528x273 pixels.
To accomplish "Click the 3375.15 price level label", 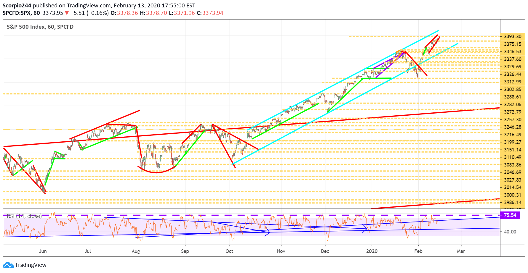I will (513, 44).
